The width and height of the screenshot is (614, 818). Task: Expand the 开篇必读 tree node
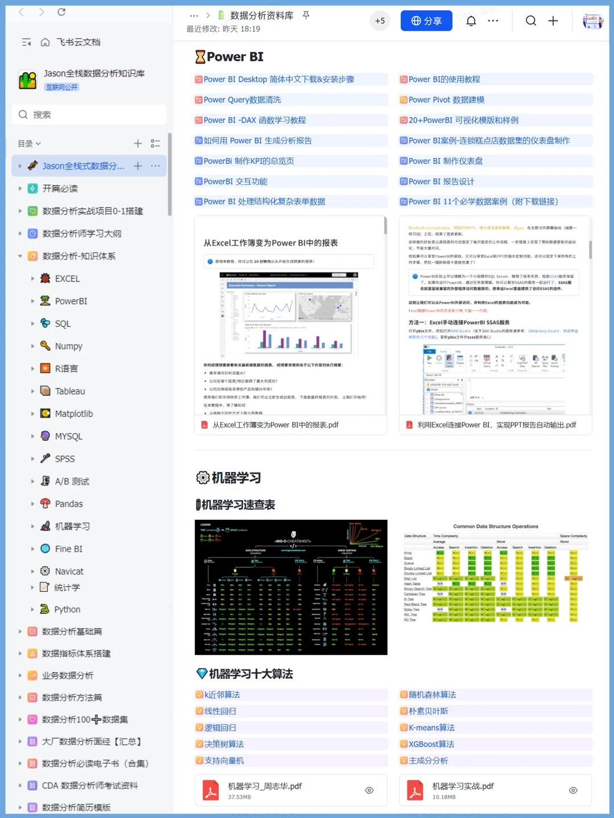pyautogui.click(x=20, y=189)
